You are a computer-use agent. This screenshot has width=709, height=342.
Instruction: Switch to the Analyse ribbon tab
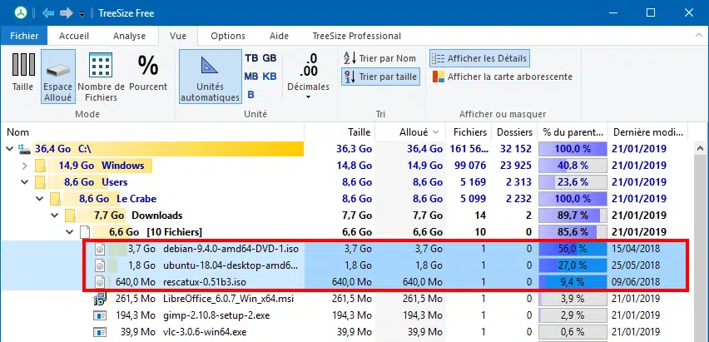coord(129,36)
